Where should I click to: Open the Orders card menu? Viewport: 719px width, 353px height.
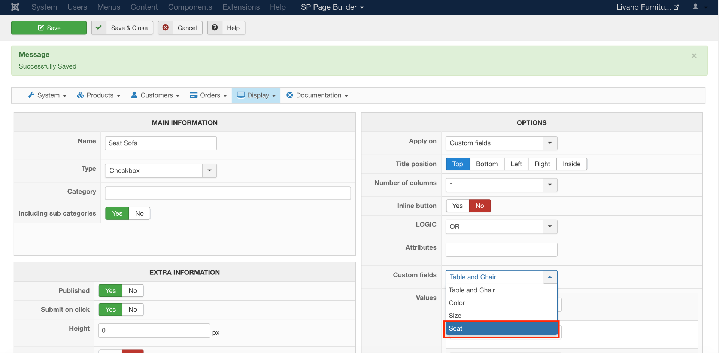tap(209, 95)
